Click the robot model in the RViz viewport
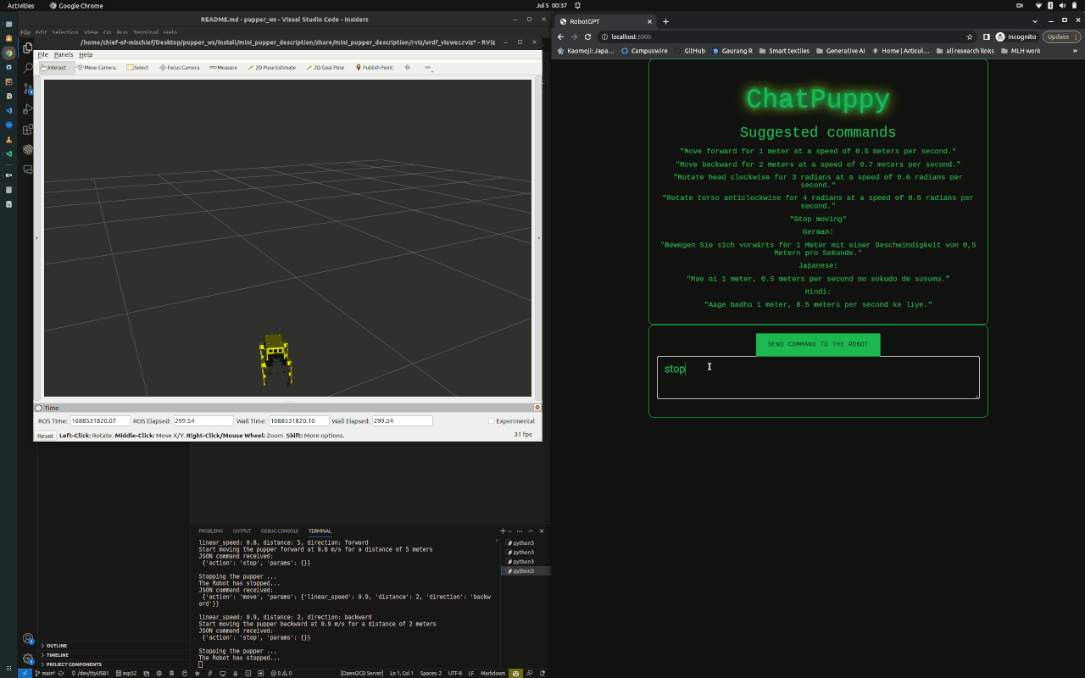Viewport: 1085px width, 678px height. tap(275, 359)
